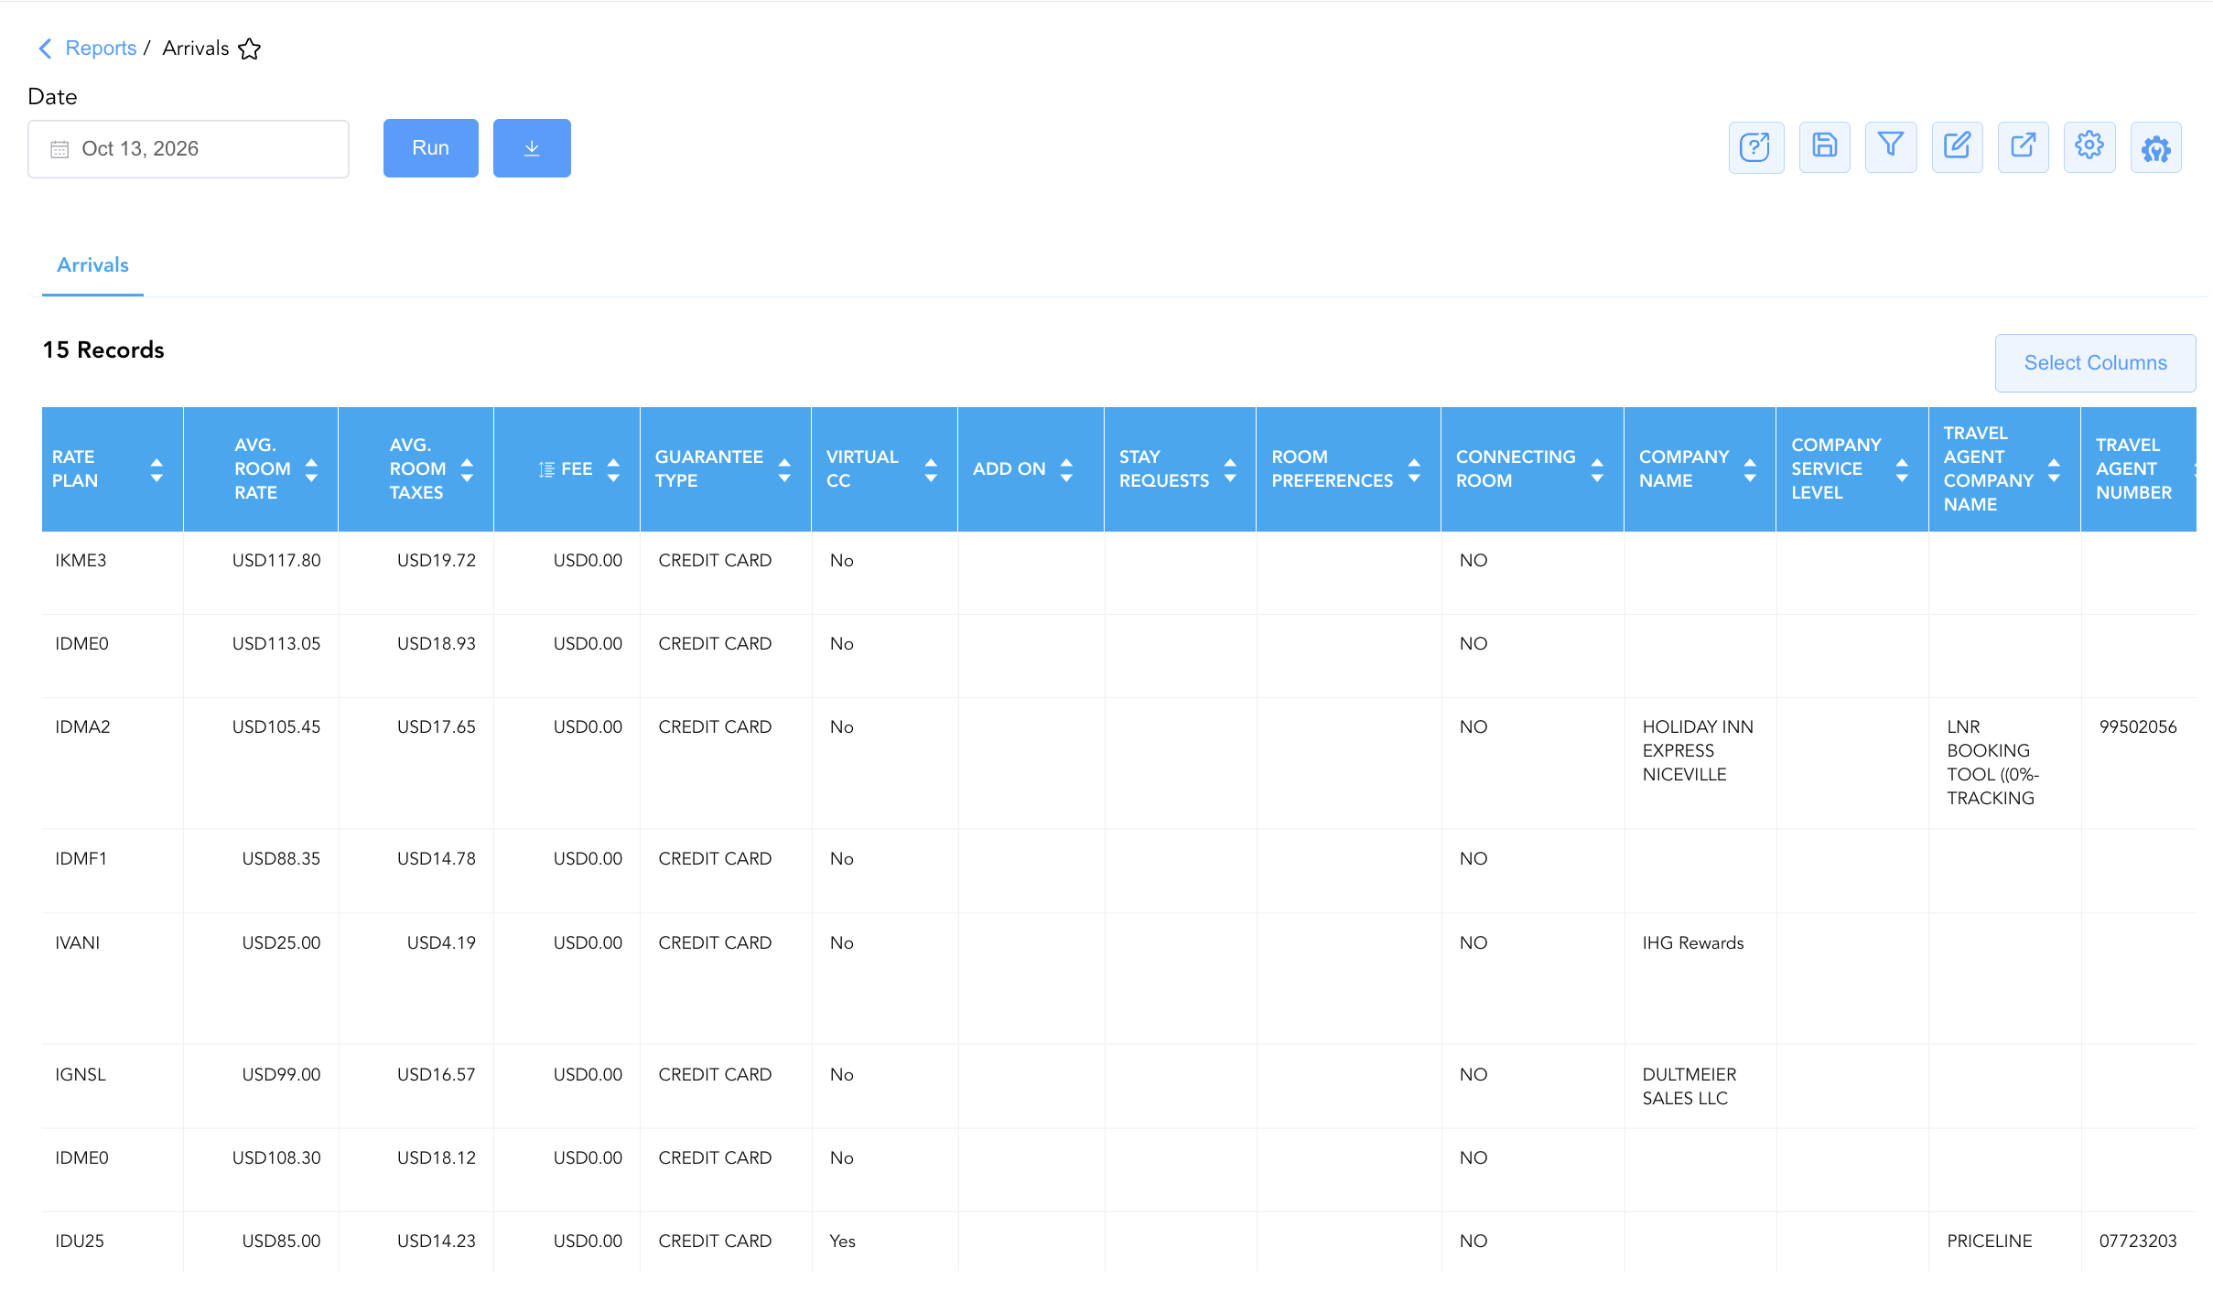The height and width of the screenshot is (1312, 2213).
Task: Click the edit report pencil icon
Action: point(1957,146)
